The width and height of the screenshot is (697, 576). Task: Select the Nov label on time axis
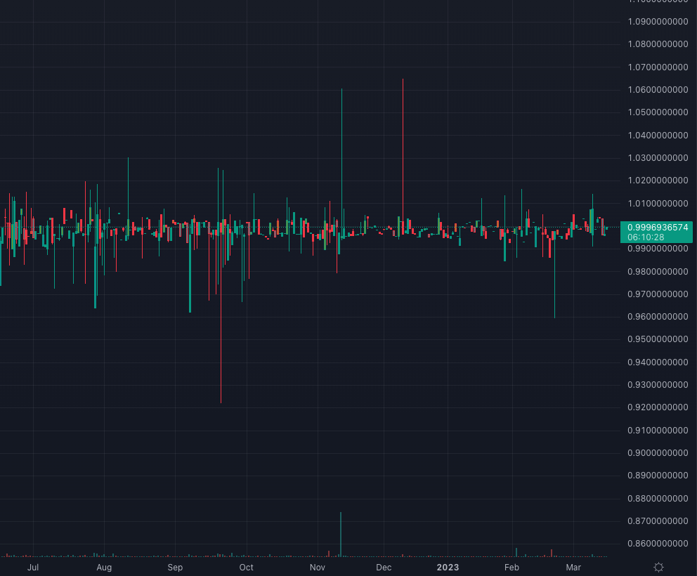pos(318,567)
